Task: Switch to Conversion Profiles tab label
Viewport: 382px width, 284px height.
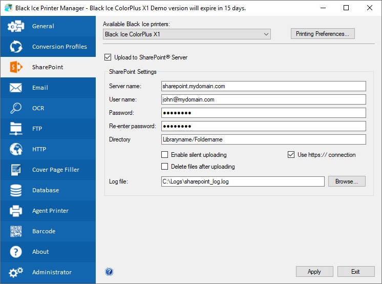Action: point(59,47)
